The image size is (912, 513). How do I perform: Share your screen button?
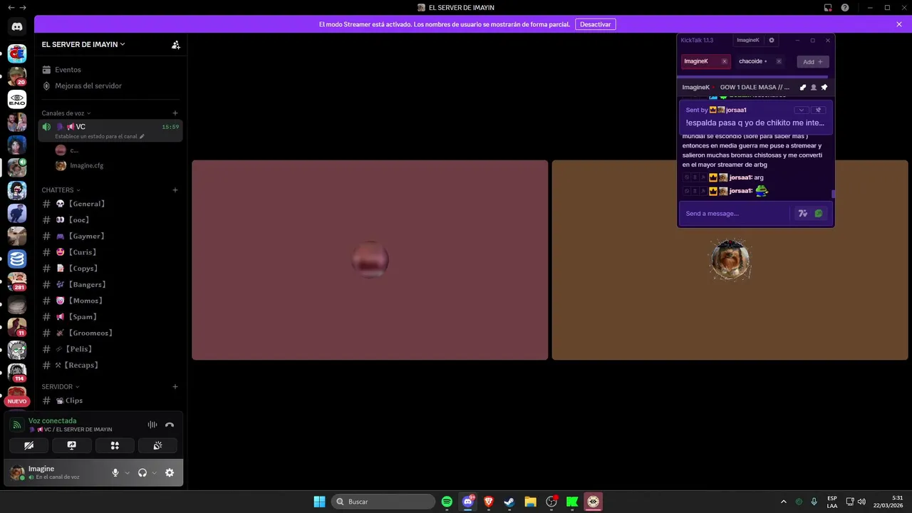pos(72,445)
